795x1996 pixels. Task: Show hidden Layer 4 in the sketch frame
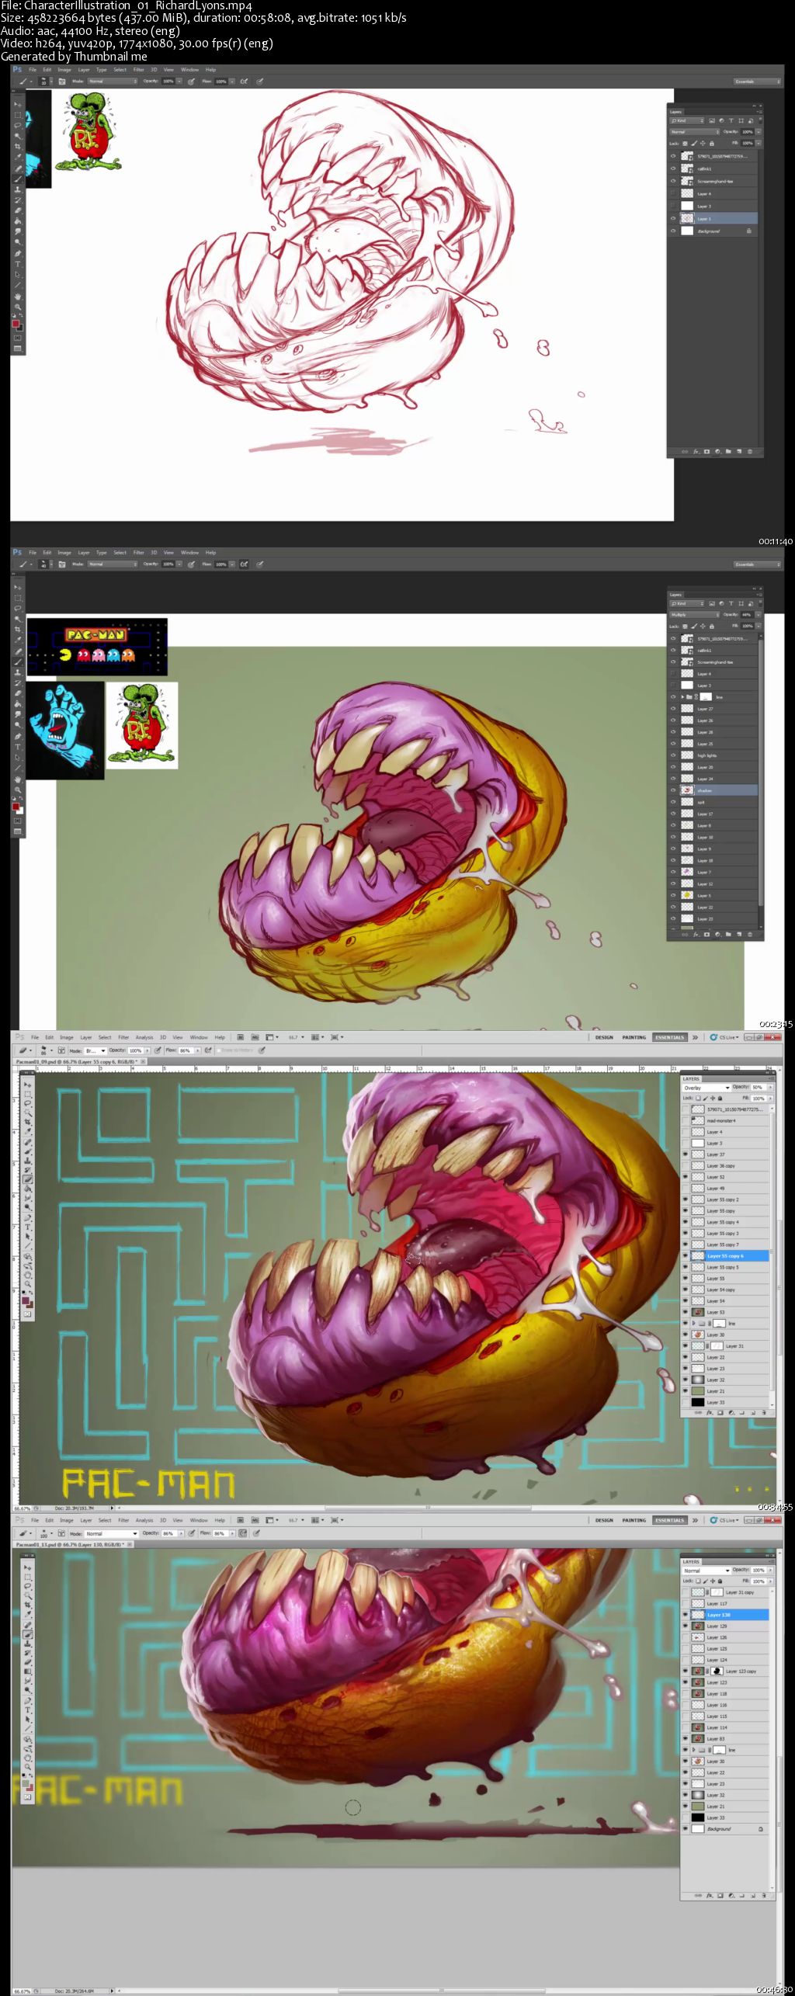(x=673, y=193)
